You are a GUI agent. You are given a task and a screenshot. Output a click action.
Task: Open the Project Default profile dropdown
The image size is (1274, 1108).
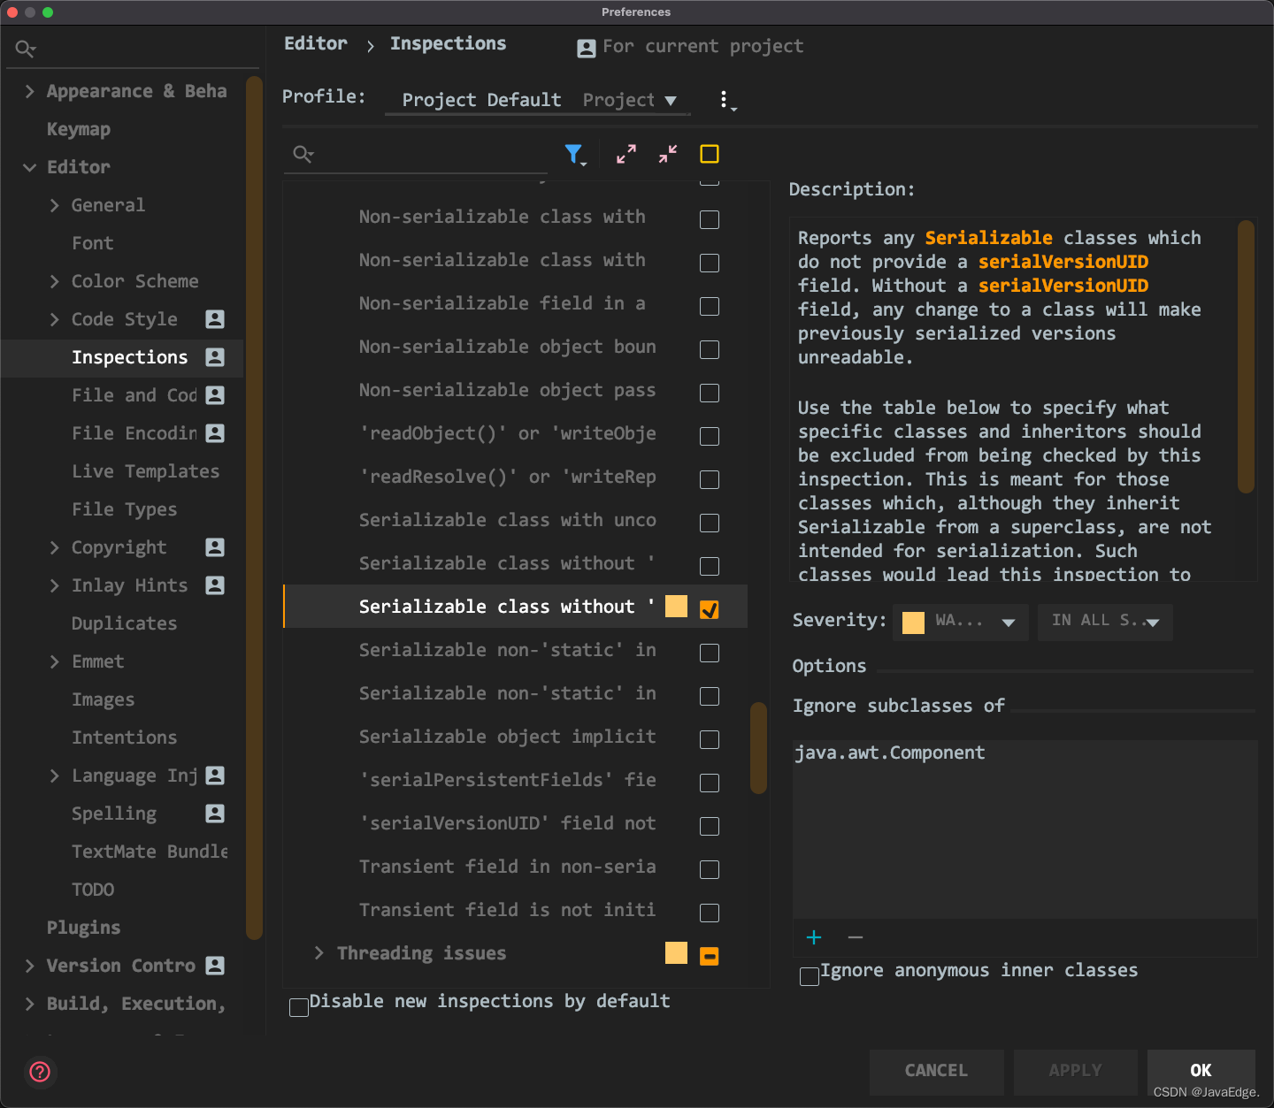click(538, 100)
